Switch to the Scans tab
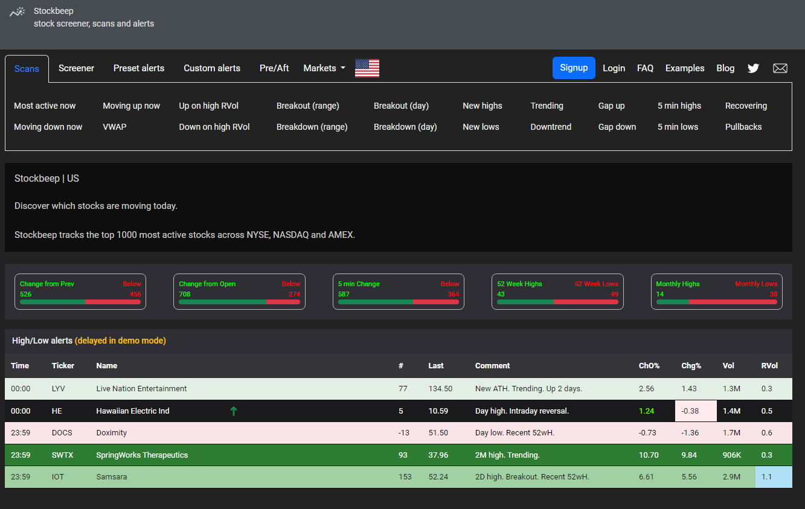The width and height of the screenshot is (805, 509). coord(27,69)
